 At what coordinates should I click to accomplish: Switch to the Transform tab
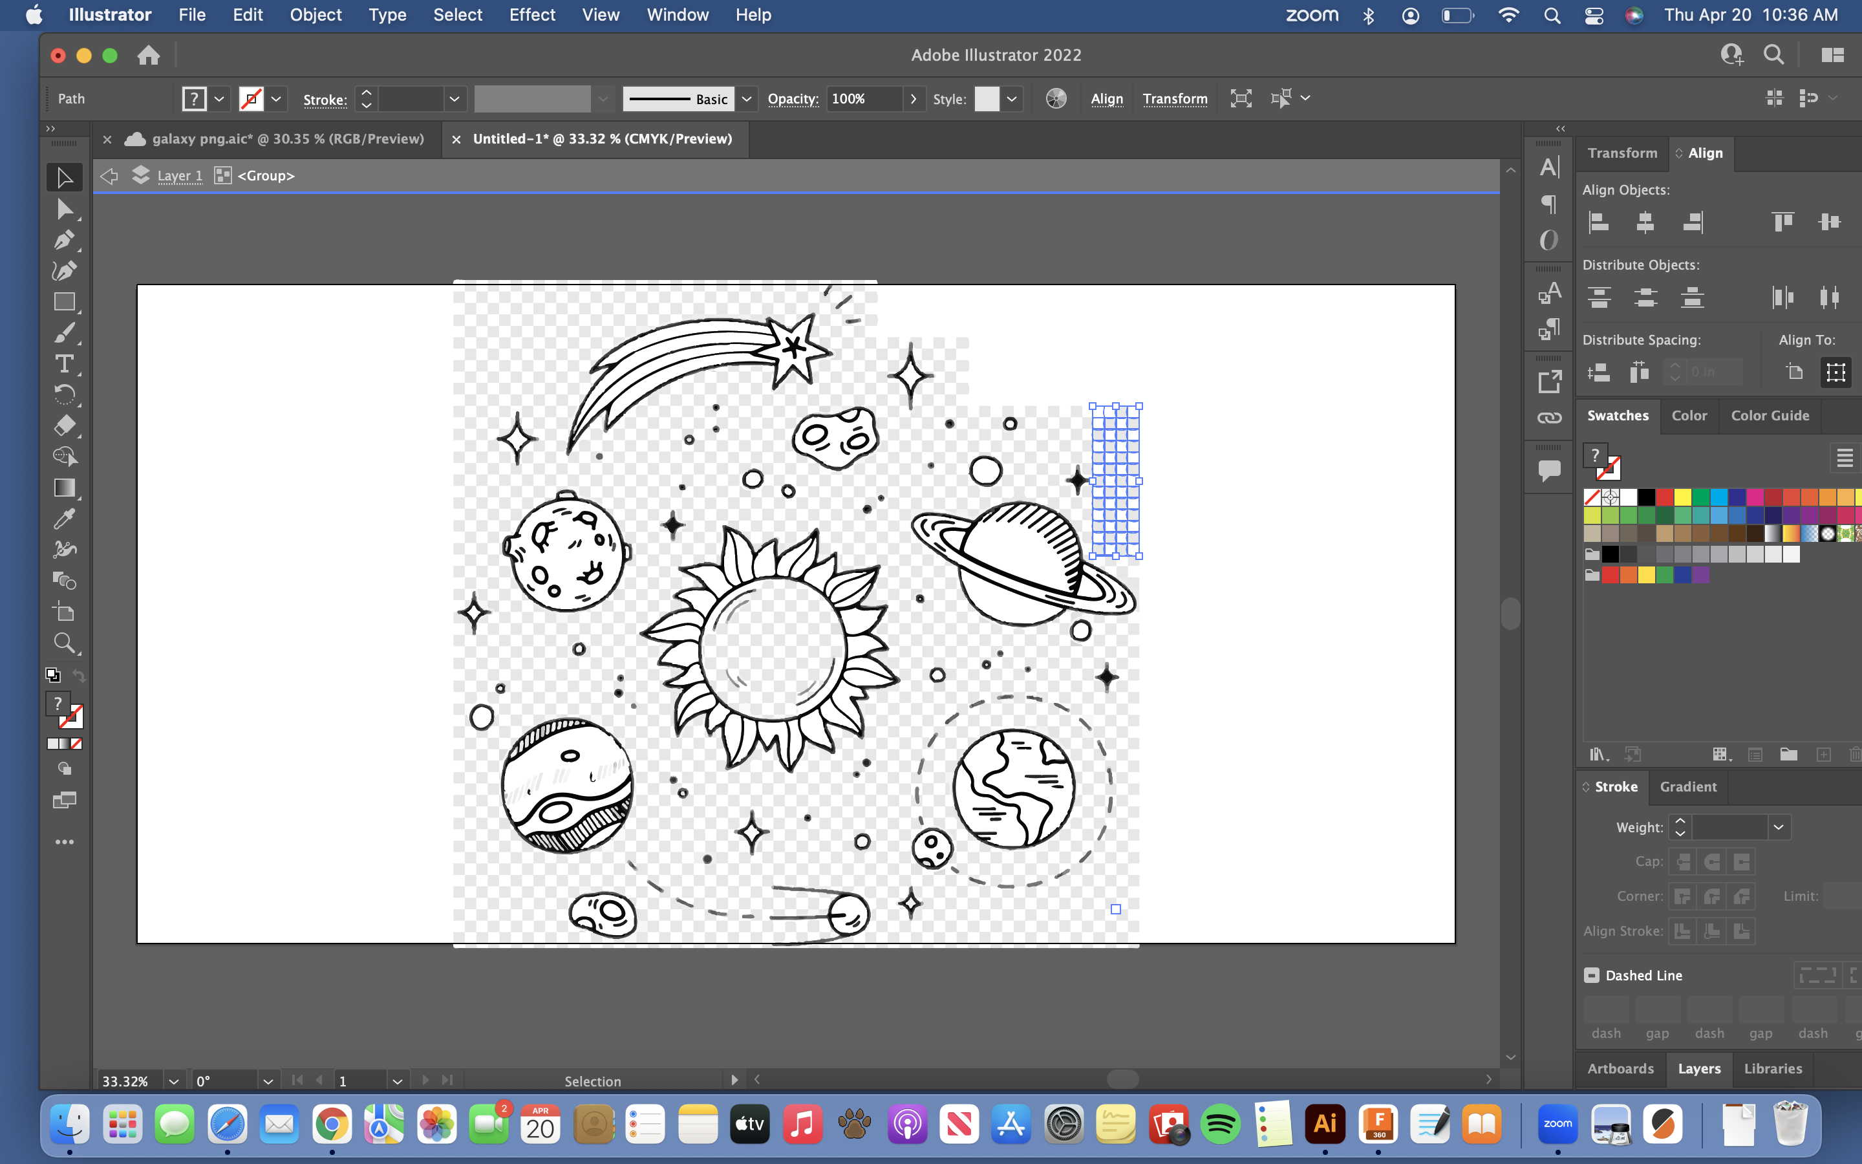click(x=1621, y=151)
